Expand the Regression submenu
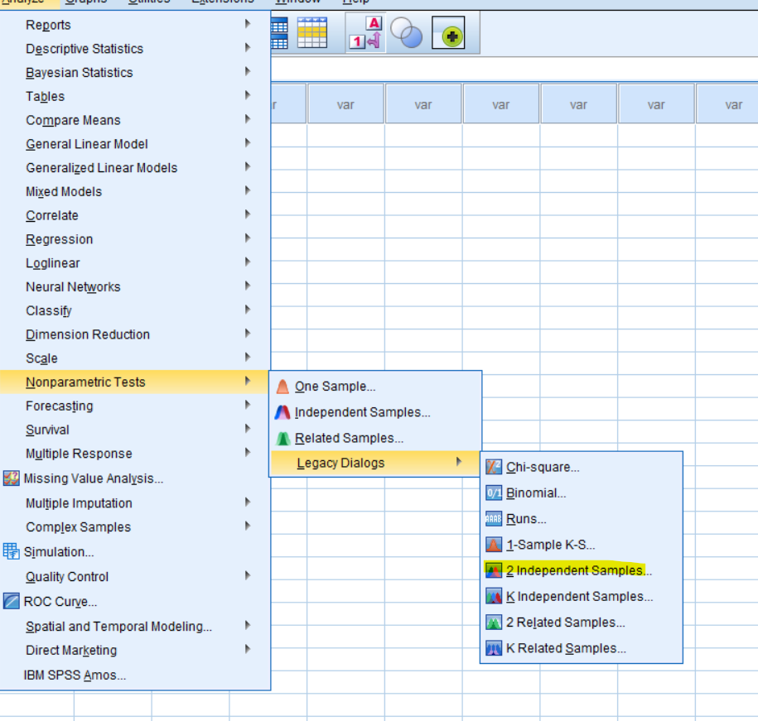Viewport: 758px width, 721px height. click(59, 239)
